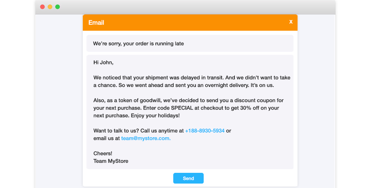Screen dimensions: 371x188
Task: Click the paragraph about shipment delayed in transit
Action: (192, 81)
